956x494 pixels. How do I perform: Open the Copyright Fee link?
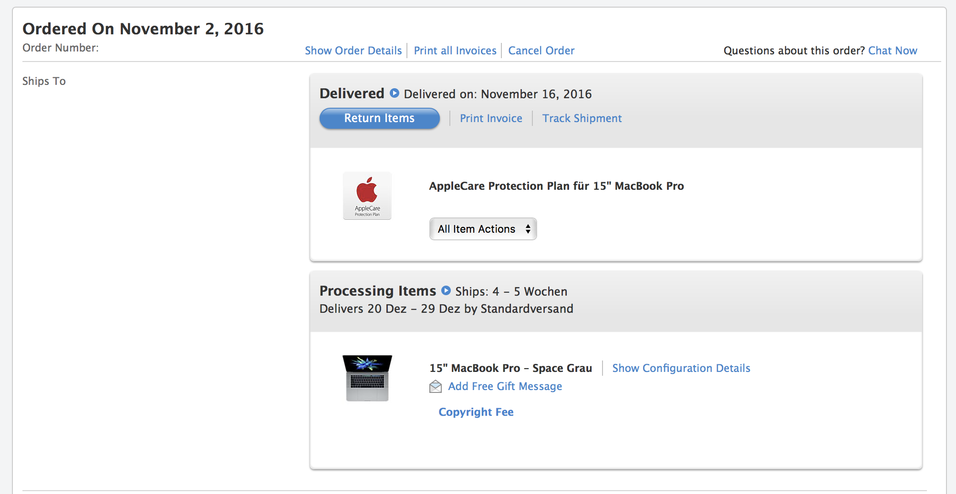pyautogui.click(x=476, y=412)
